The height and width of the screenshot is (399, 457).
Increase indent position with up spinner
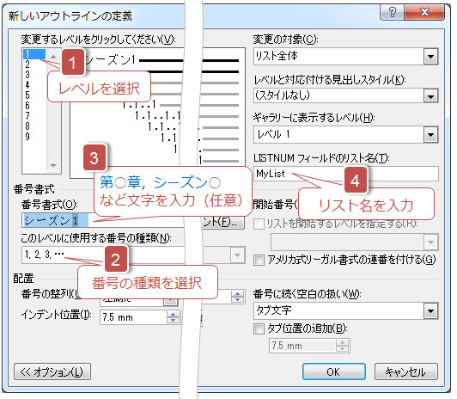174,315
